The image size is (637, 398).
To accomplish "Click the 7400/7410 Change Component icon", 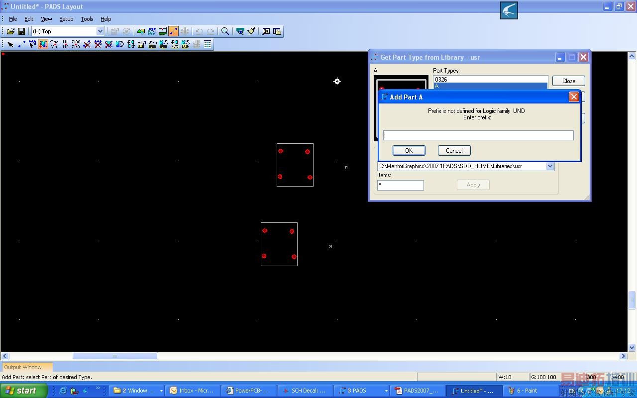I will (76, 44).
